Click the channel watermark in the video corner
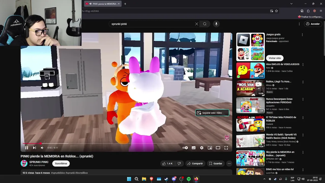 coord(227,138)
